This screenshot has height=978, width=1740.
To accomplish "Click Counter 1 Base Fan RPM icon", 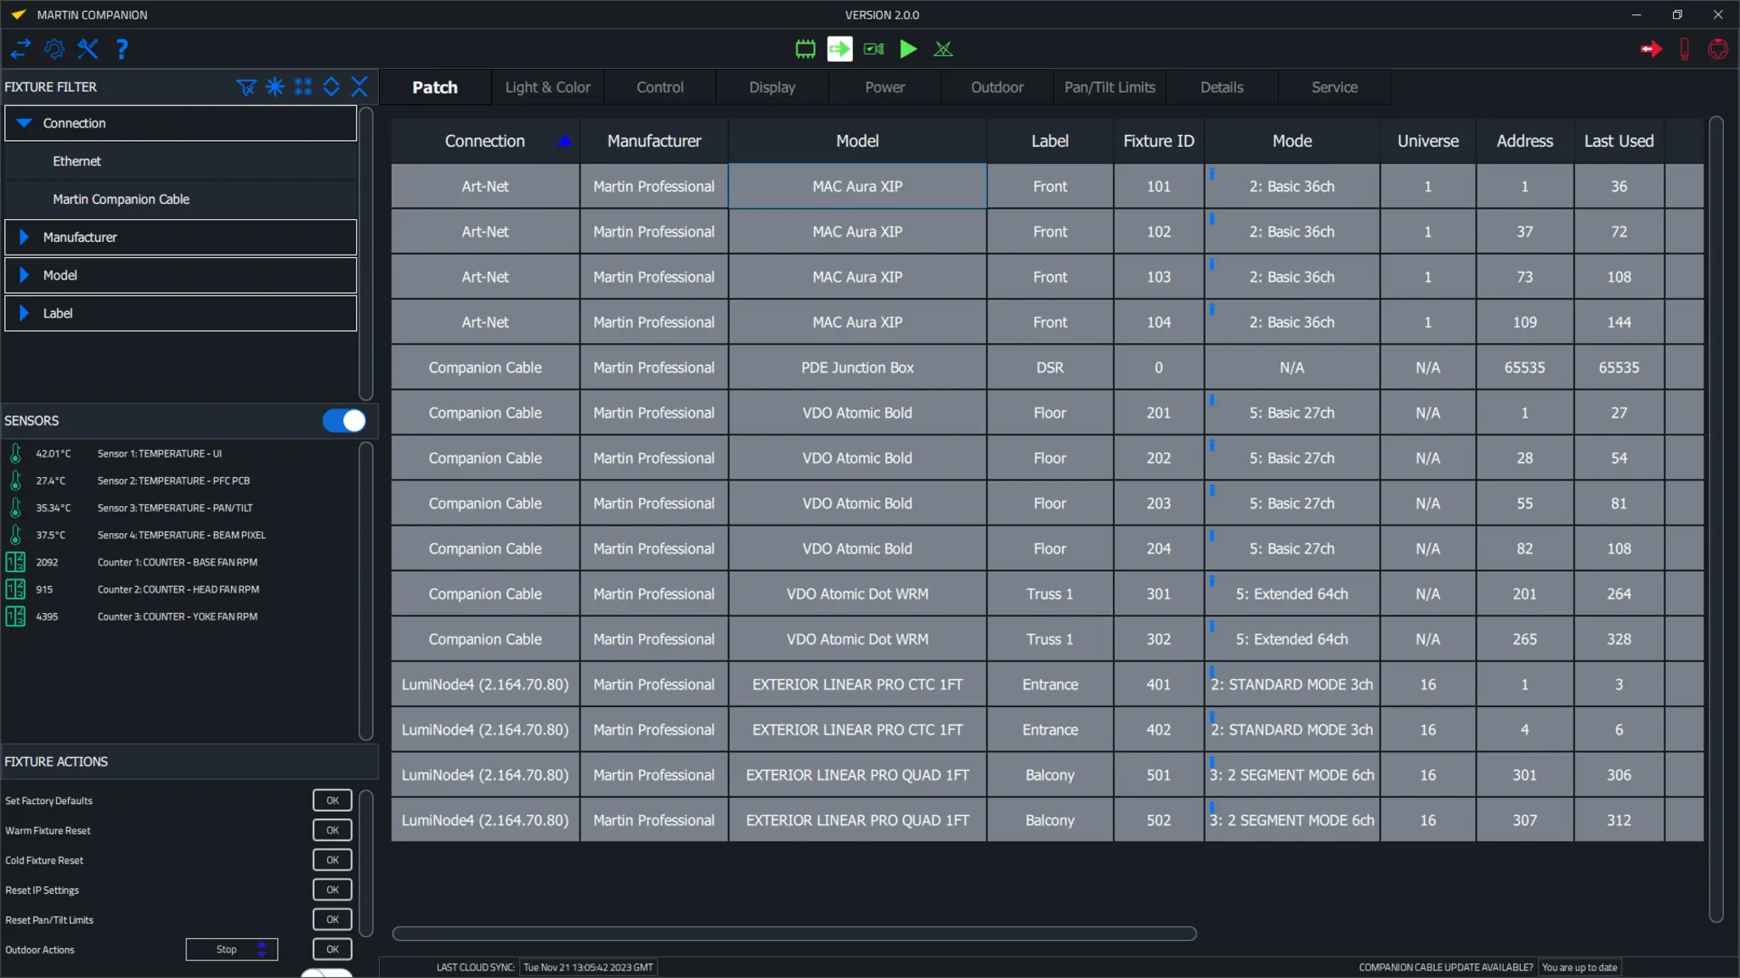I will (x=15, y=562).
